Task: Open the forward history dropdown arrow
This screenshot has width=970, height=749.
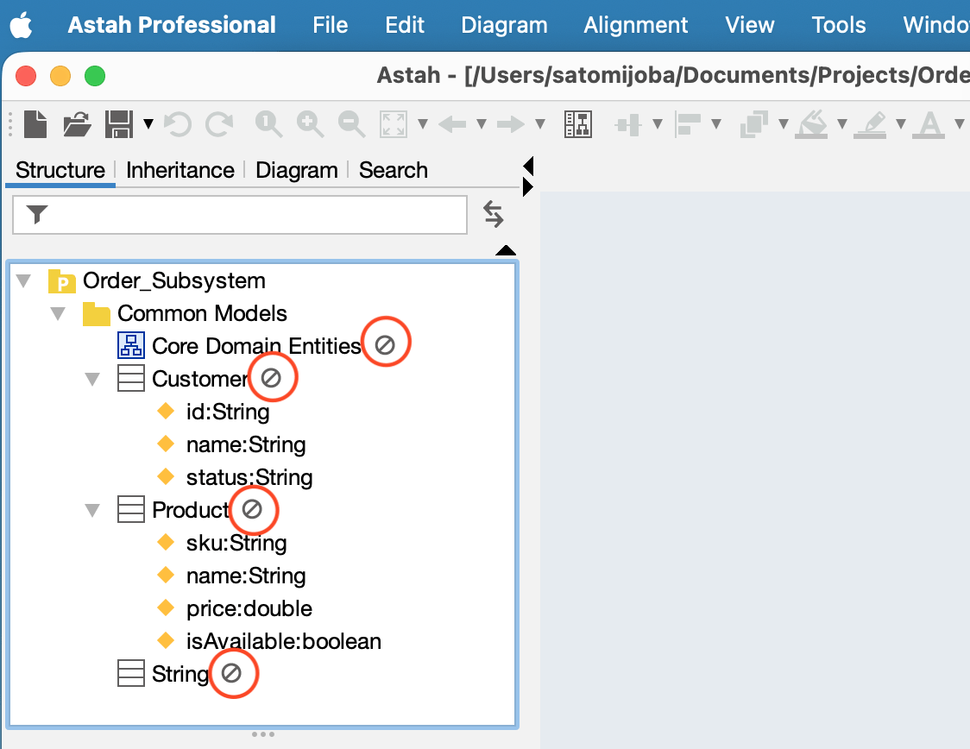Action: (x=540, y=123)
